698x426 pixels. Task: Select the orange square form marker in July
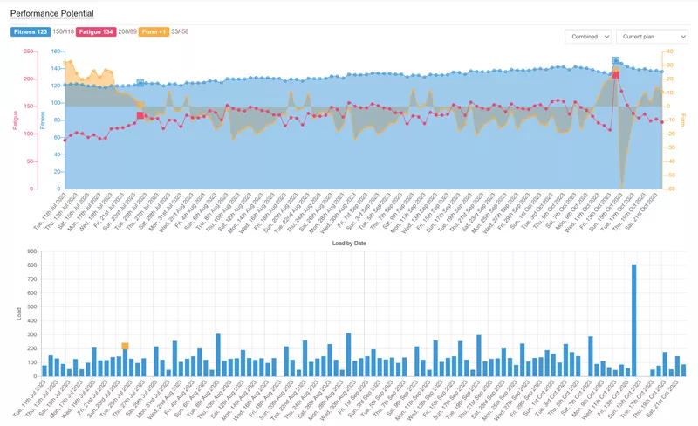140,105
